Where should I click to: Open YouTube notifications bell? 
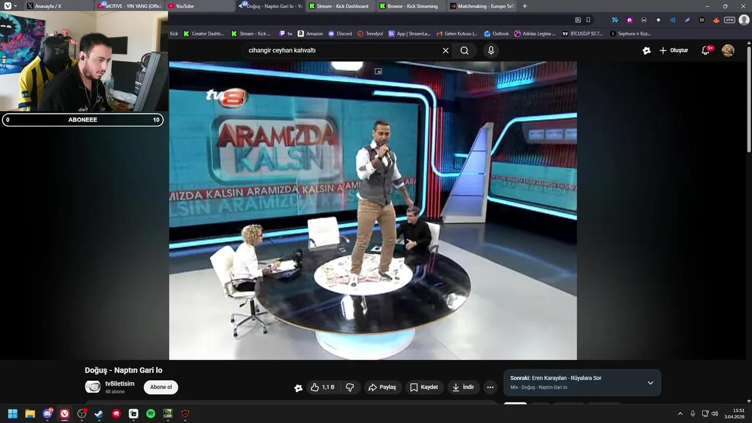[x=706, y=51]
